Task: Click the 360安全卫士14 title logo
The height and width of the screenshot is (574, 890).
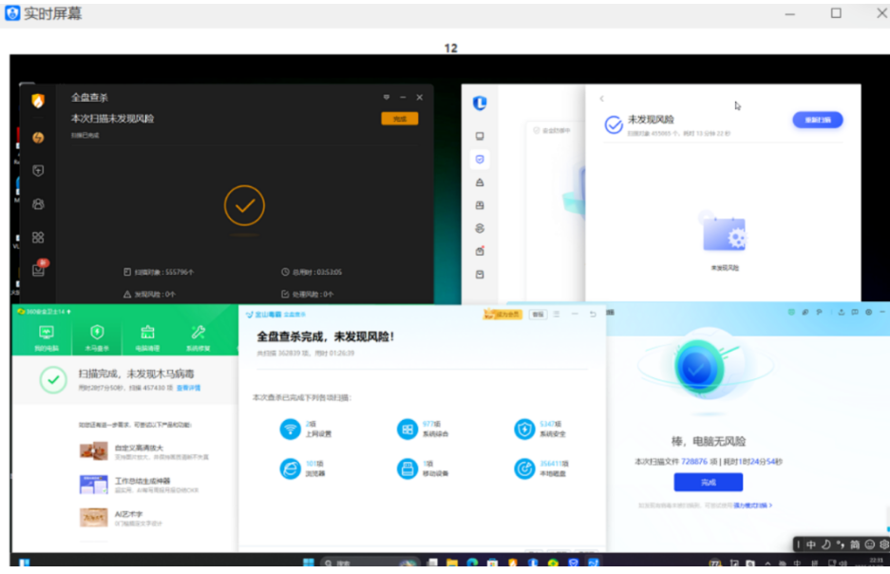Action: 44,312
